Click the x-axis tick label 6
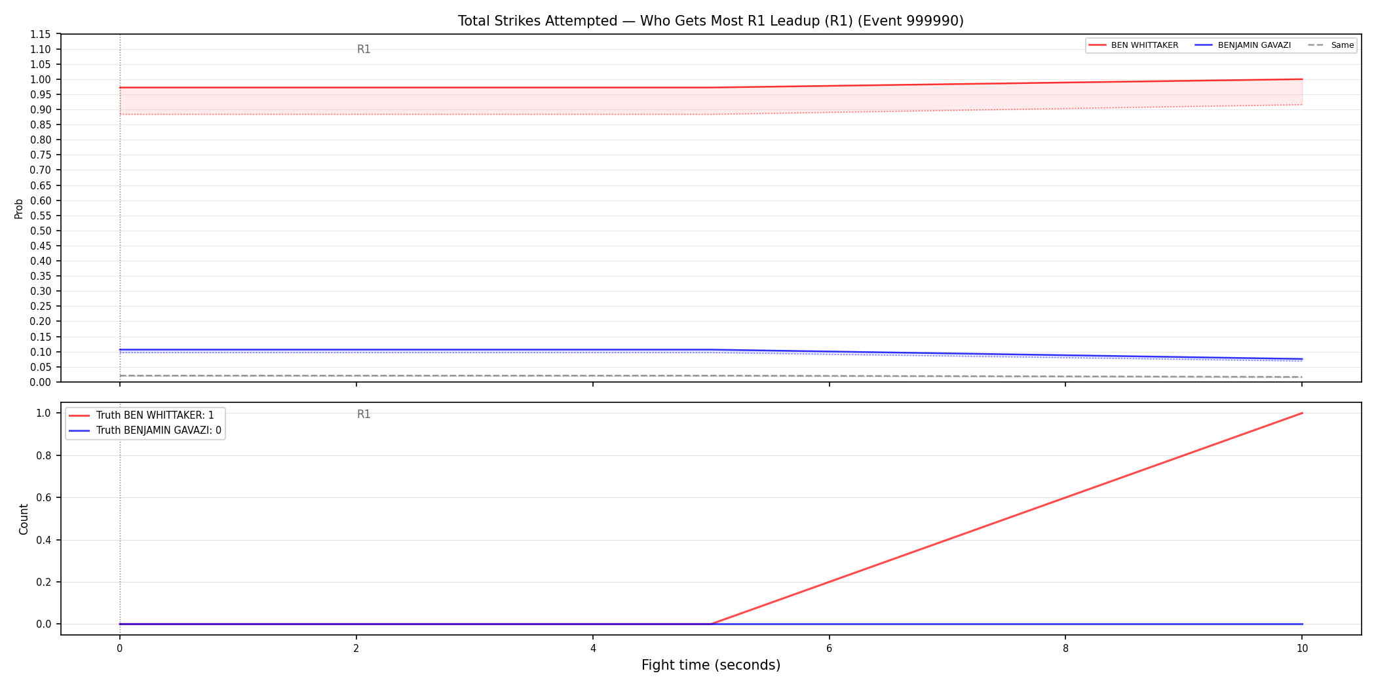Image resolution: width=1376 pixels, height=688 pixels. coord(829,649)
